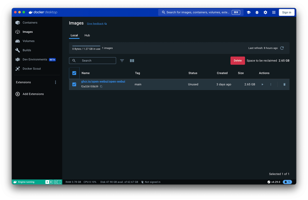Click the image Search input field
The height and width of the screenshot is (200, 308).
pos(92,61)
